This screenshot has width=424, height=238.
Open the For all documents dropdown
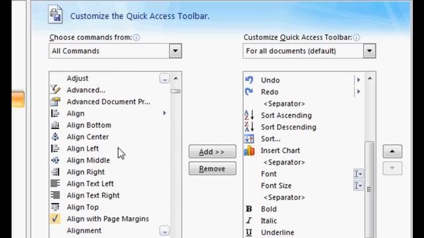point(370,51)
